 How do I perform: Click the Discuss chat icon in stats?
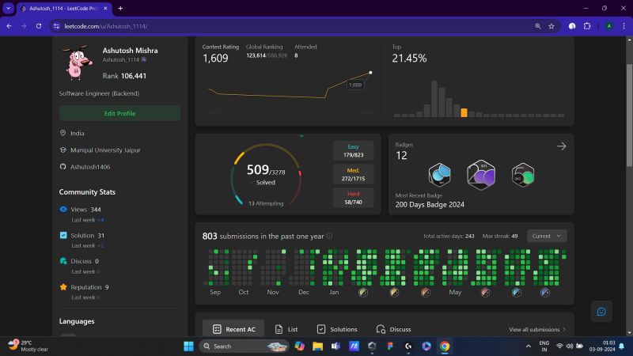(63, 261)
